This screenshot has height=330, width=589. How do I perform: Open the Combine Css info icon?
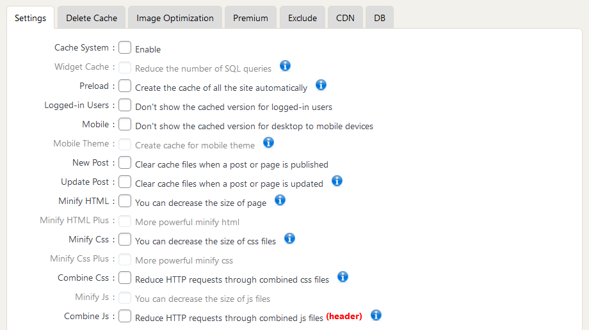343,277
